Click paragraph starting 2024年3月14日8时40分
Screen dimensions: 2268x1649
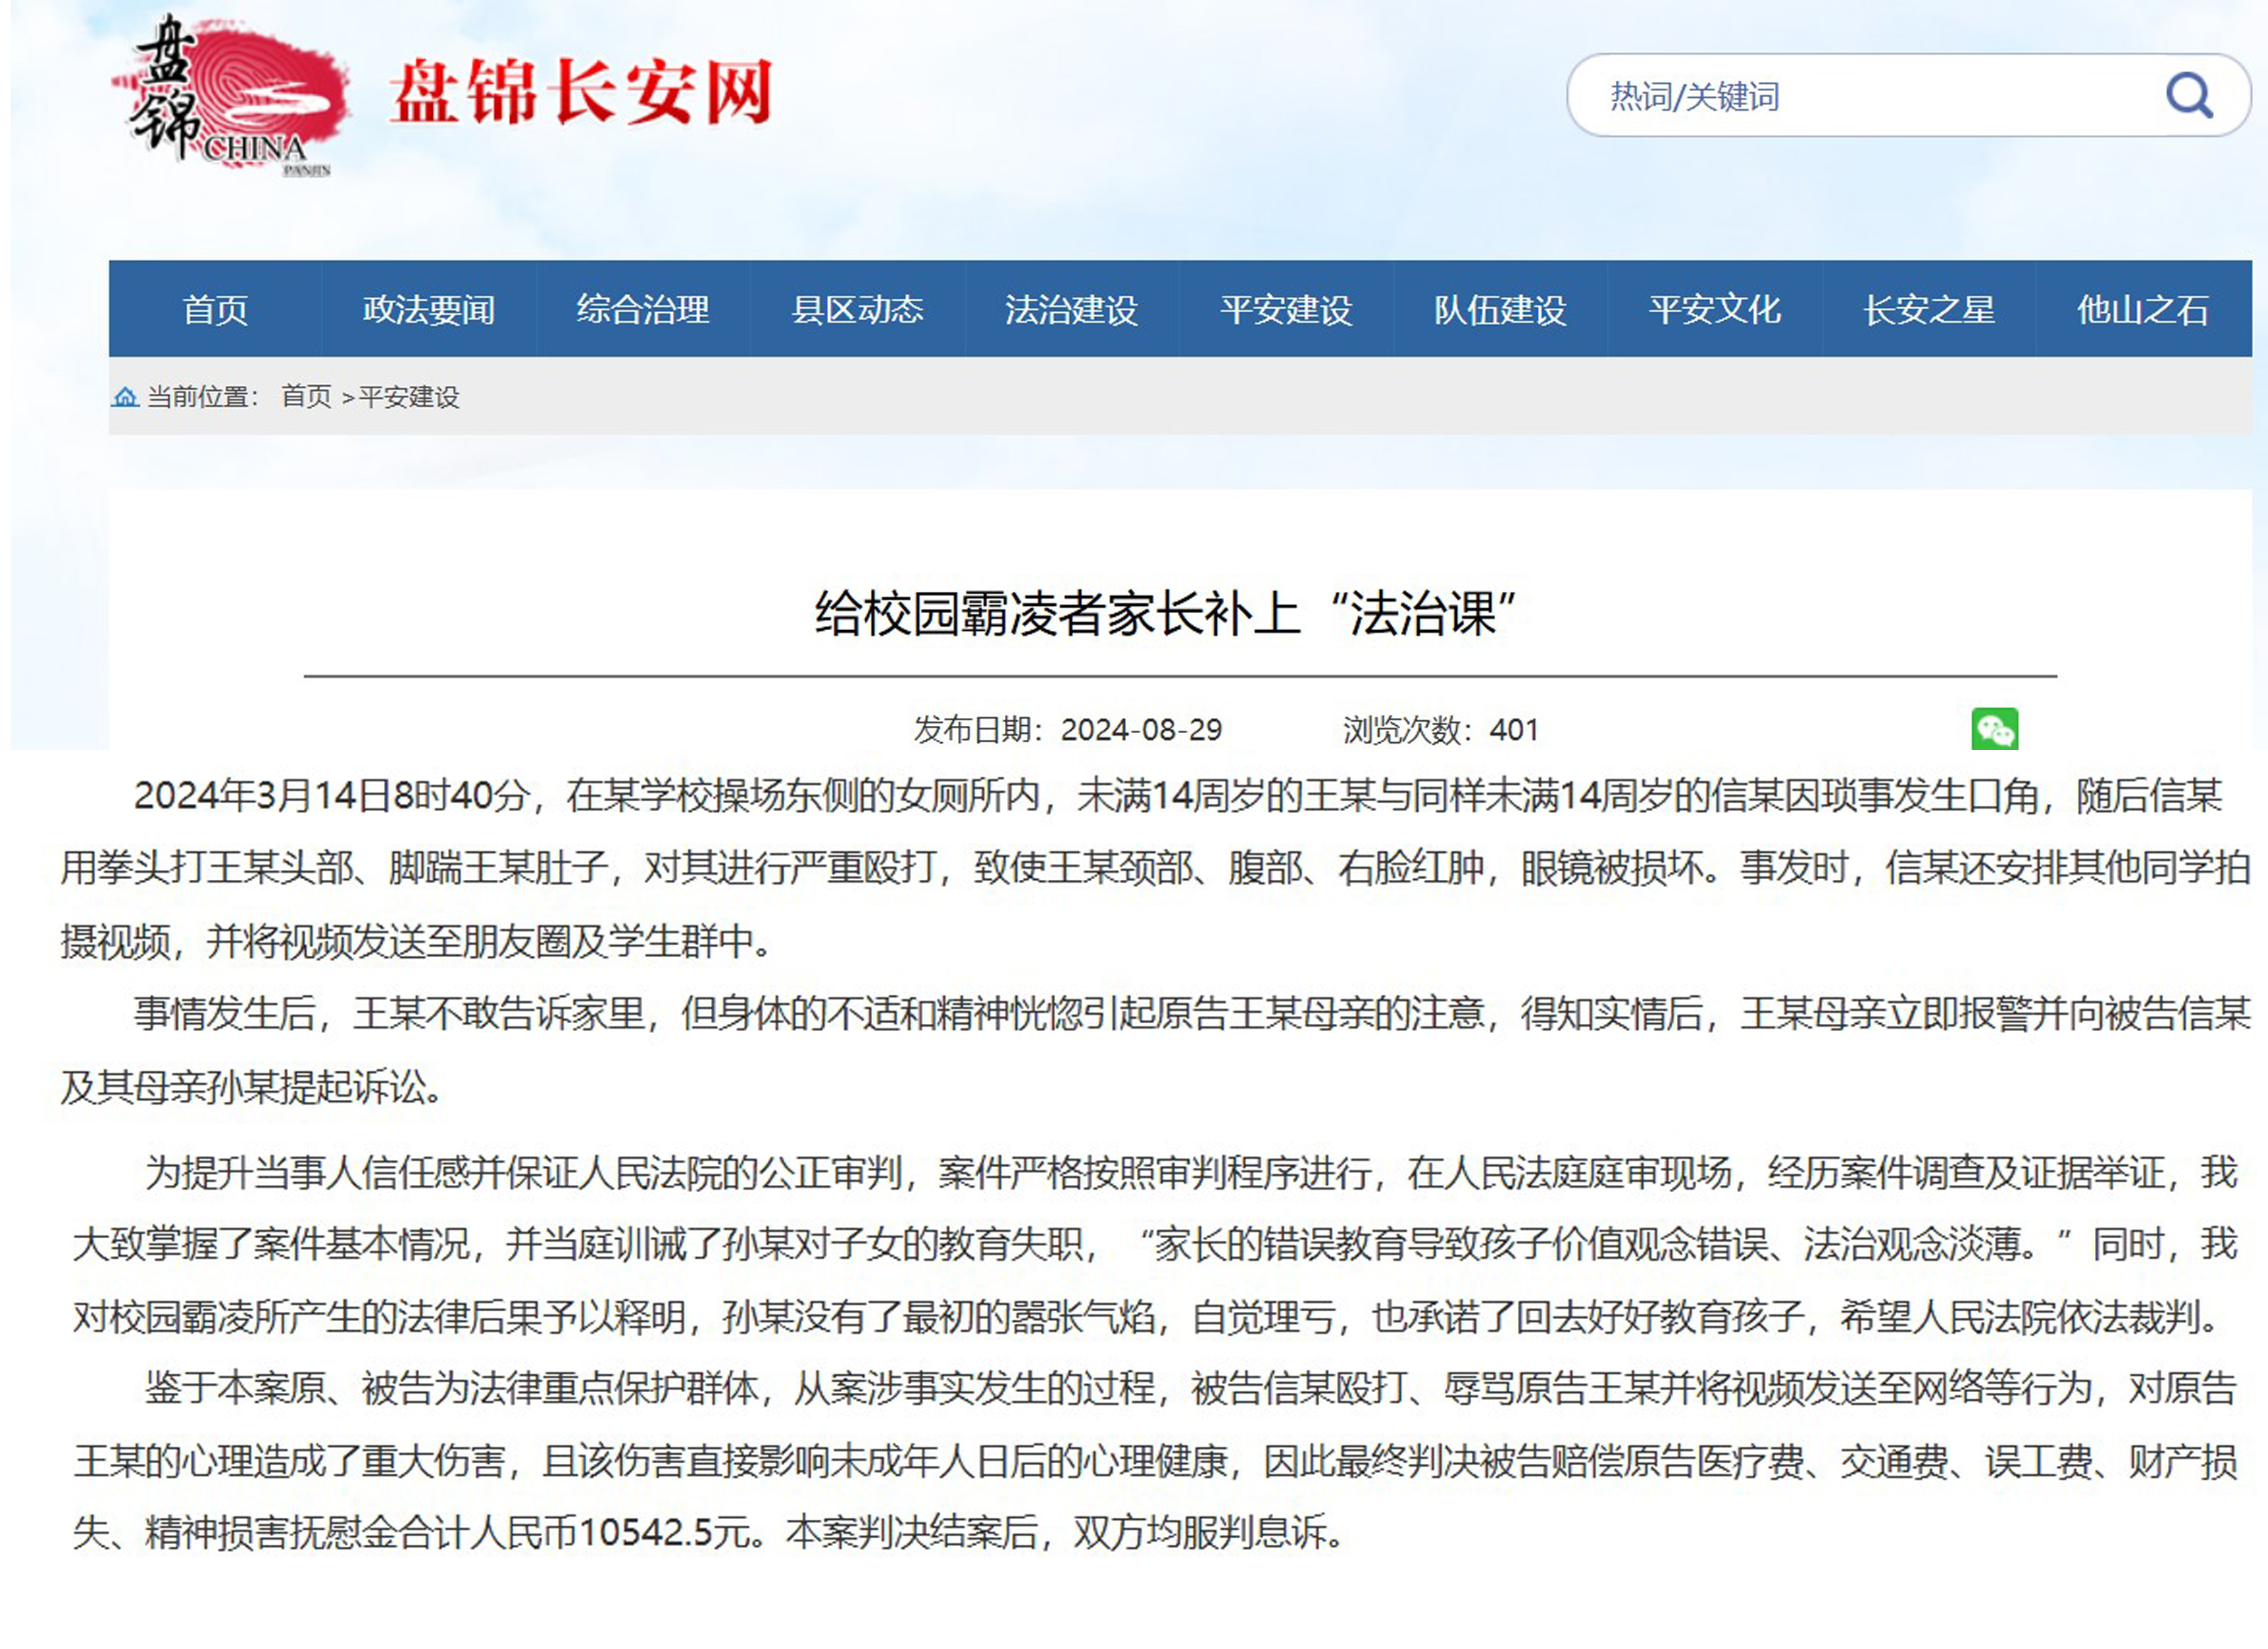click(x=1155, y=868)
